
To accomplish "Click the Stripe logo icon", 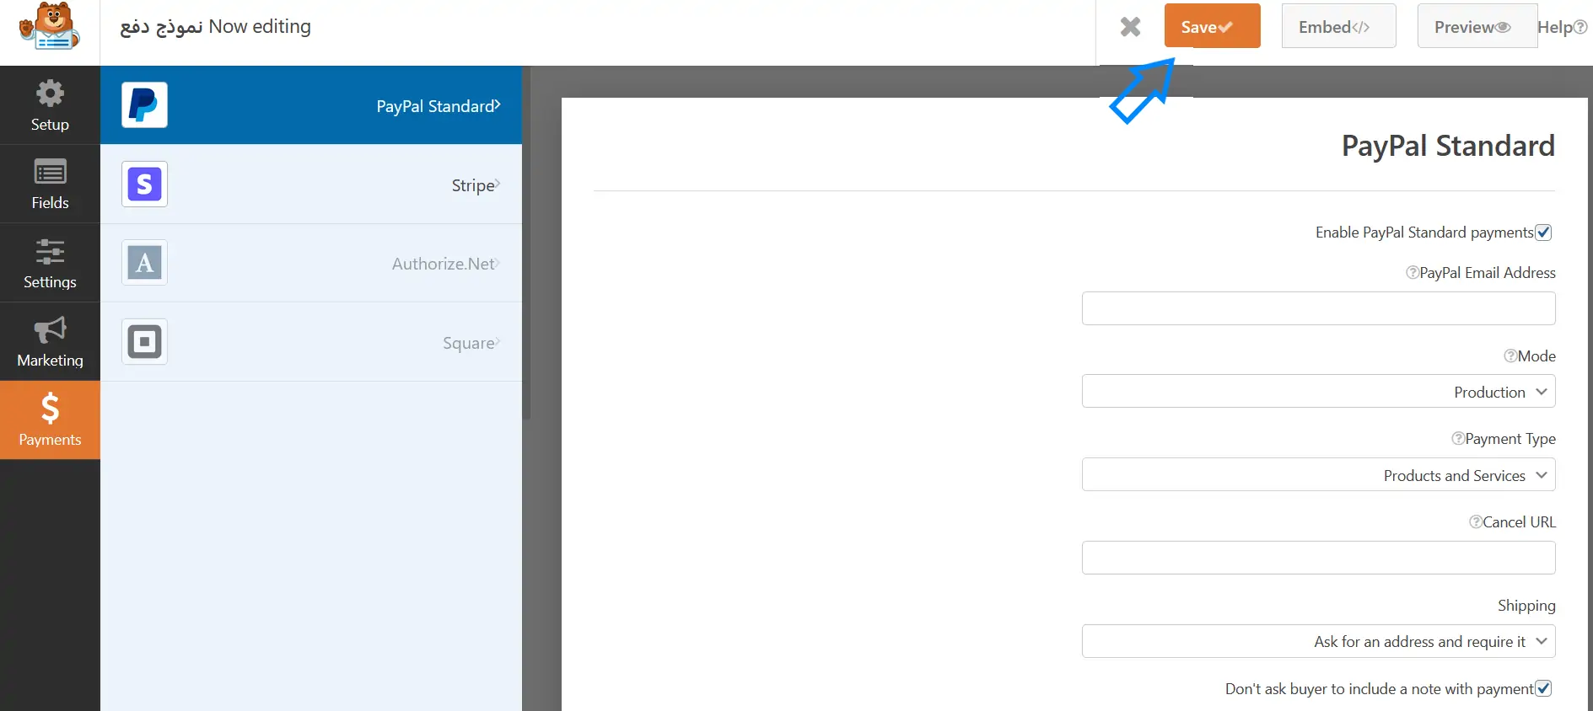I will tap(144, 184).
